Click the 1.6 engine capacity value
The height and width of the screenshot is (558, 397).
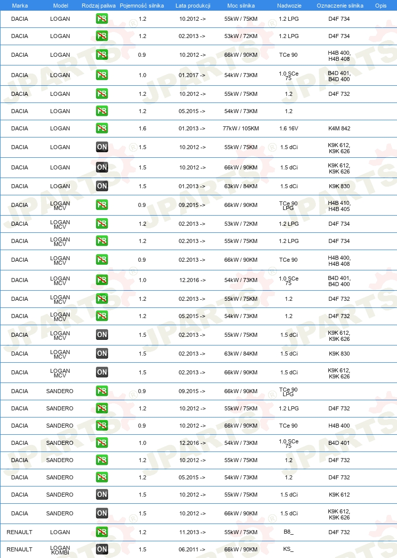(x=143, y=128)
